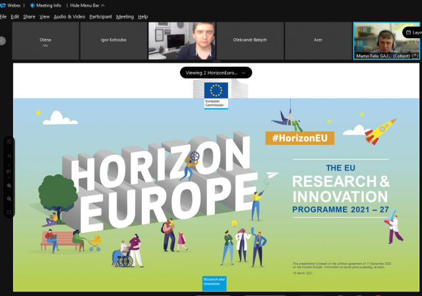Zoom out of the shared content
This screenshot has height=296, width=422.
(9, 199)
